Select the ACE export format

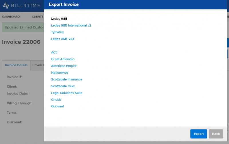click(54, 52)
